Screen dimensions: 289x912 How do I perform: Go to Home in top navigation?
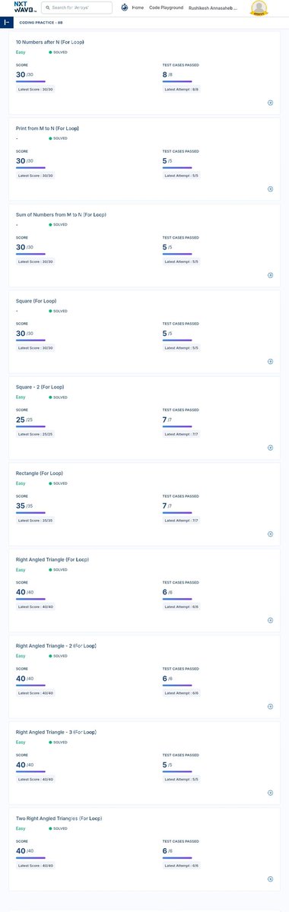point(138,7)
